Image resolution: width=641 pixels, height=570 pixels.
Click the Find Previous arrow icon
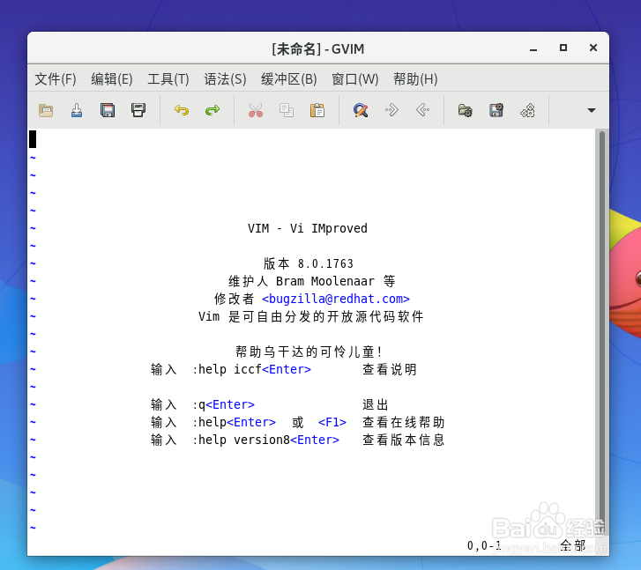click(422, 110)
